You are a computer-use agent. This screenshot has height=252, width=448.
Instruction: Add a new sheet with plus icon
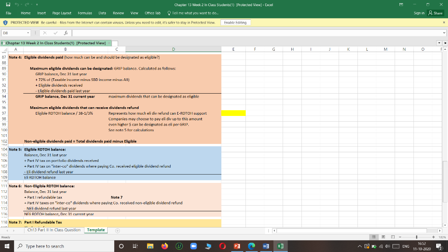117,231
